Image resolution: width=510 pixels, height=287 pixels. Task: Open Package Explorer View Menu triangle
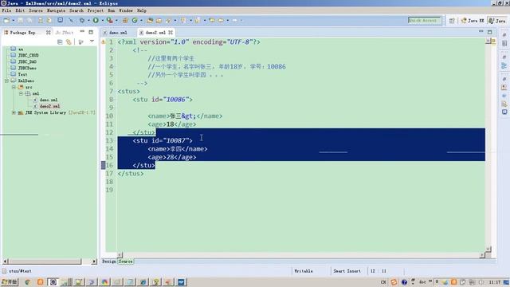[92, 41]
